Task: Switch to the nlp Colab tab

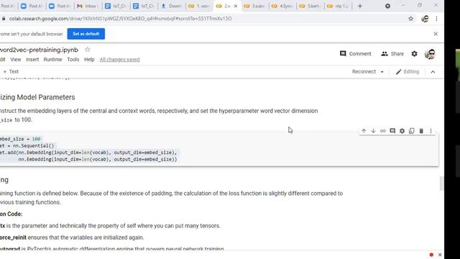Action: click(338, 6)
